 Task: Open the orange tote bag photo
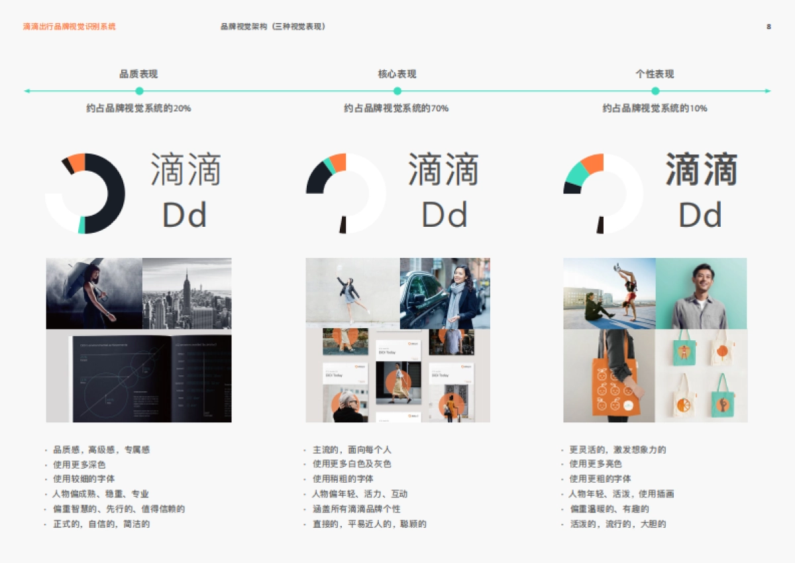pyautogui.click(x=609, y=376)
